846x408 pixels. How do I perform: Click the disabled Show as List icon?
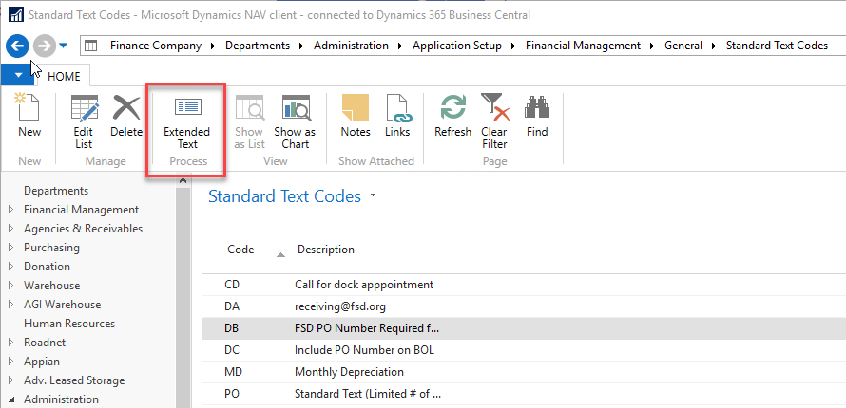pyautogui.click(x=249, y=106)
